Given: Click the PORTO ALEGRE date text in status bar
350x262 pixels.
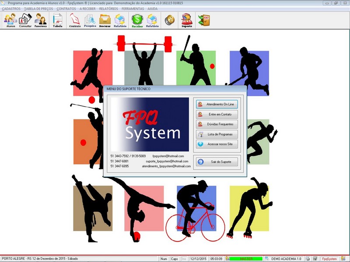Looking at the screenshot, I should (x=40, y=259).
